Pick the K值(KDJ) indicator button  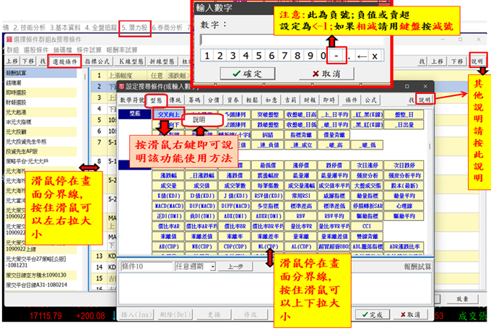coord(168,196)
